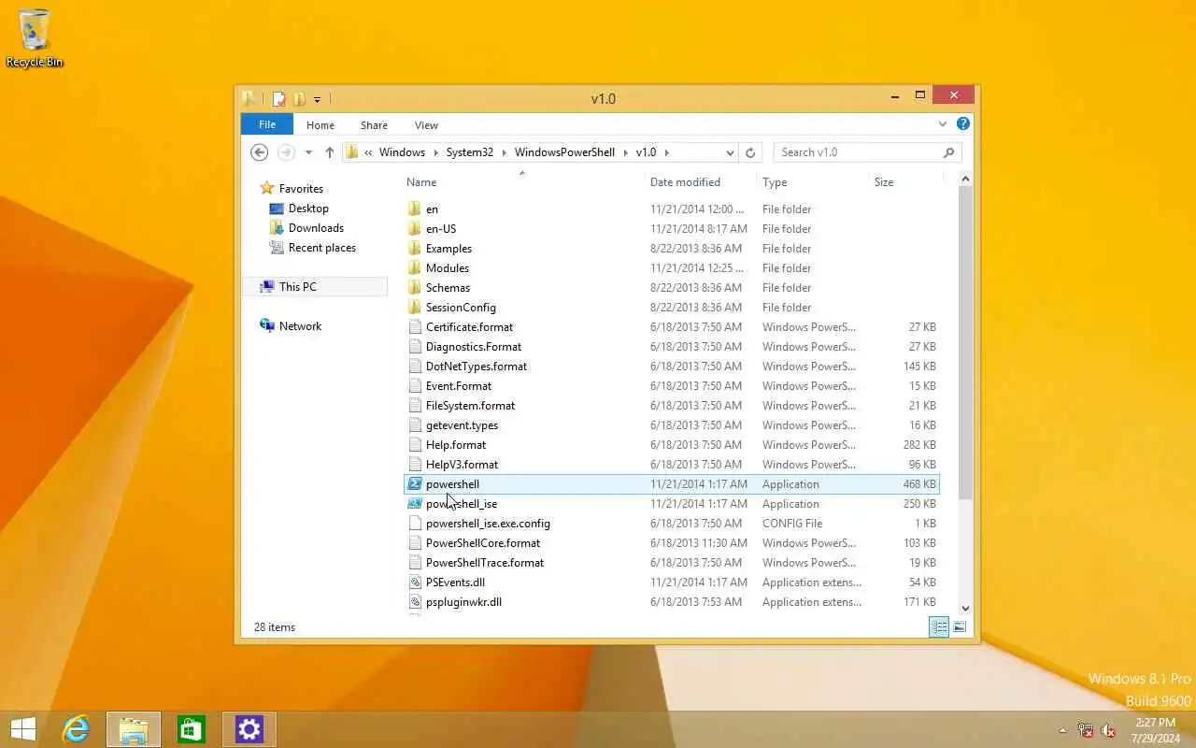
Task: Launch Internet Explorer from taskbar
Action: pos(76,729)
